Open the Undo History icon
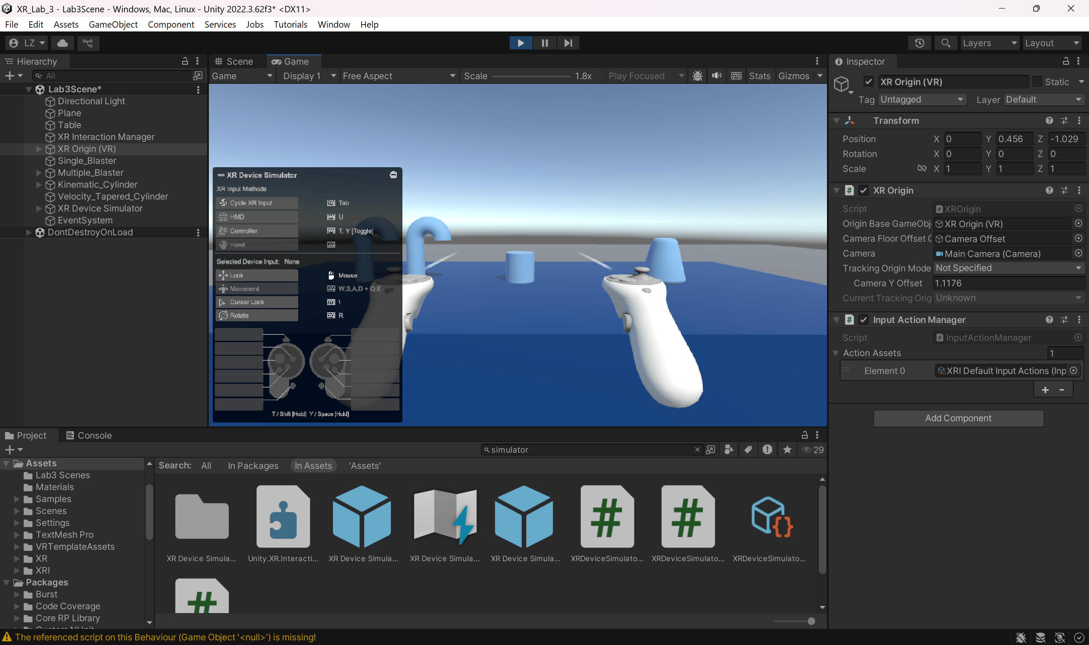This screenshot has width=1089, height=645. coord(919,43)
